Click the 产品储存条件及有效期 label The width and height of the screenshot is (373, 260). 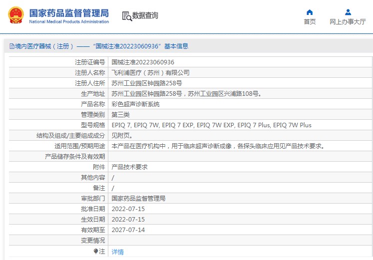[x=75, y=156]
